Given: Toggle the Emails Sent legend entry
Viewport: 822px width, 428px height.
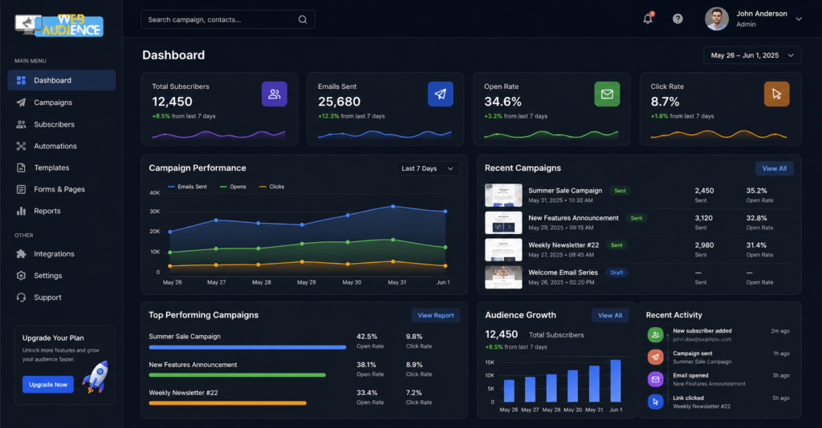Looking at the screenshot, I should (187, 187).
